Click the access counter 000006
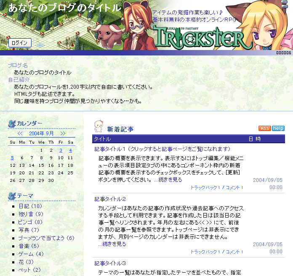293x276 pixels. click(284, 53)
